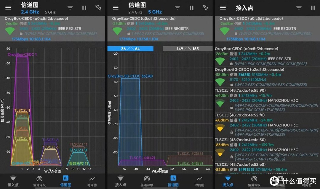Open the hamburger navigation menu

pos(8,8)
